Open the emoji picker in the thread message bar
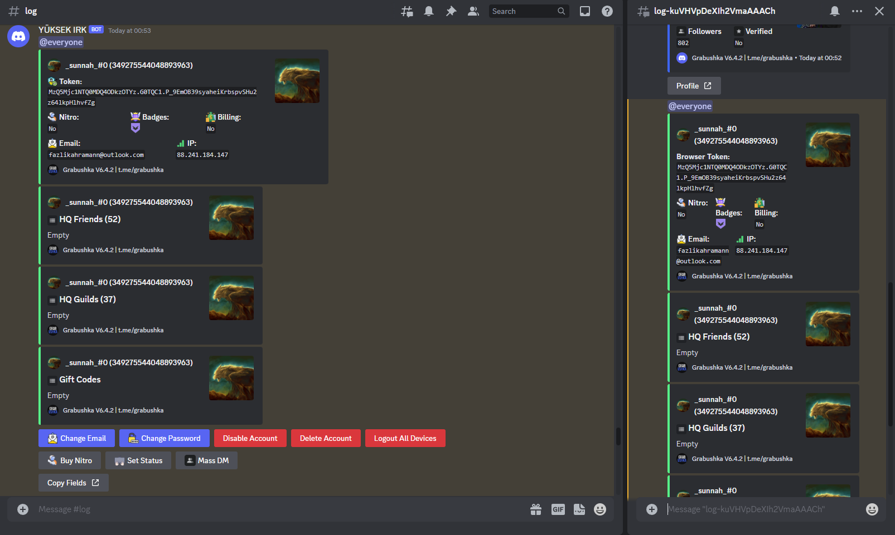 pyautogui.click(x=872, y=509)
